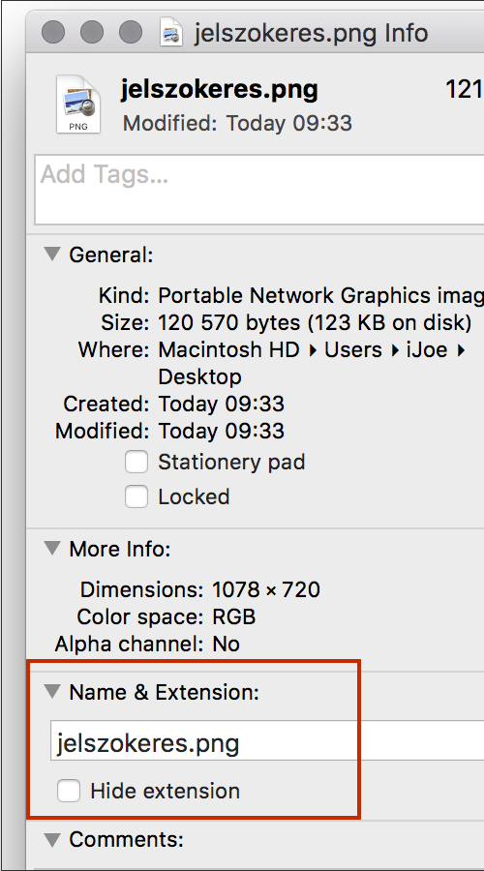Minimize the Info window with middle button

tap(92, 32)
